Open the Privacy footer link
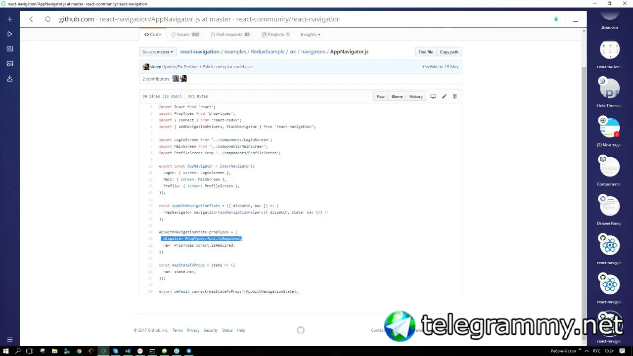 coord(193,330)
